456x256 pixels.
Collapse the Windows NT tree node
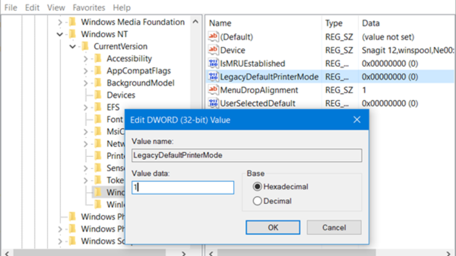(x=60, y=34)
